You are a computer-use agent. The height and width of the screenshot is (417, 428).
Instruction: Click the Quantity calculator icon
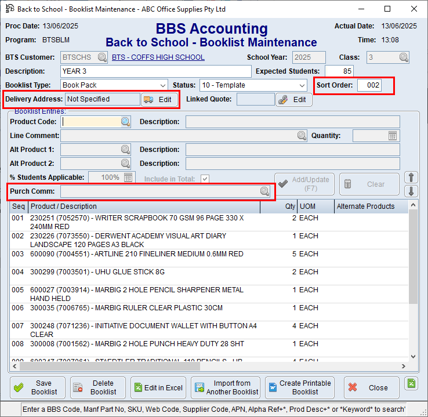393,136
